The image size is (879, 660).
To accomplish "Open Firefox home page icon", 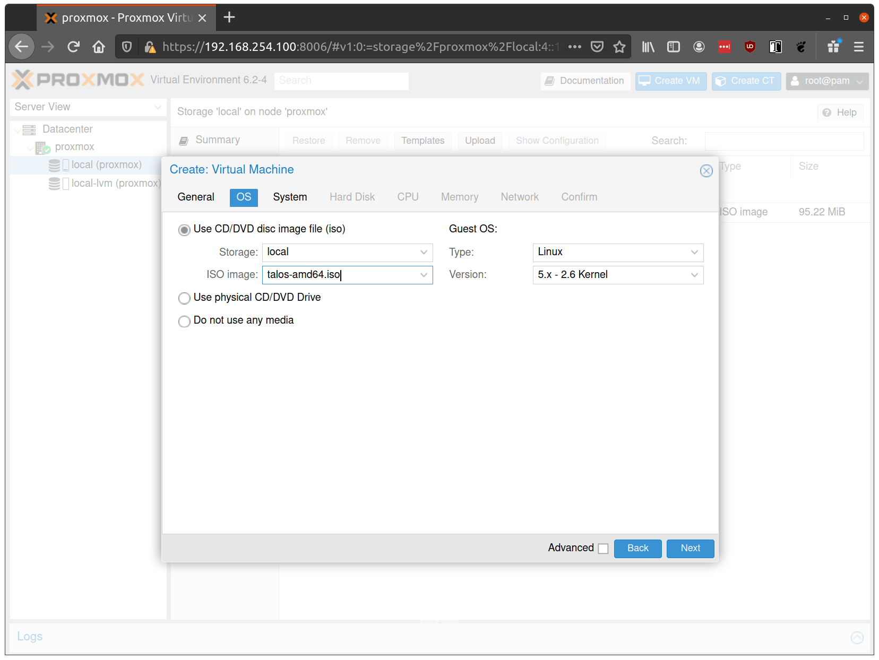I will click(99, 47).
